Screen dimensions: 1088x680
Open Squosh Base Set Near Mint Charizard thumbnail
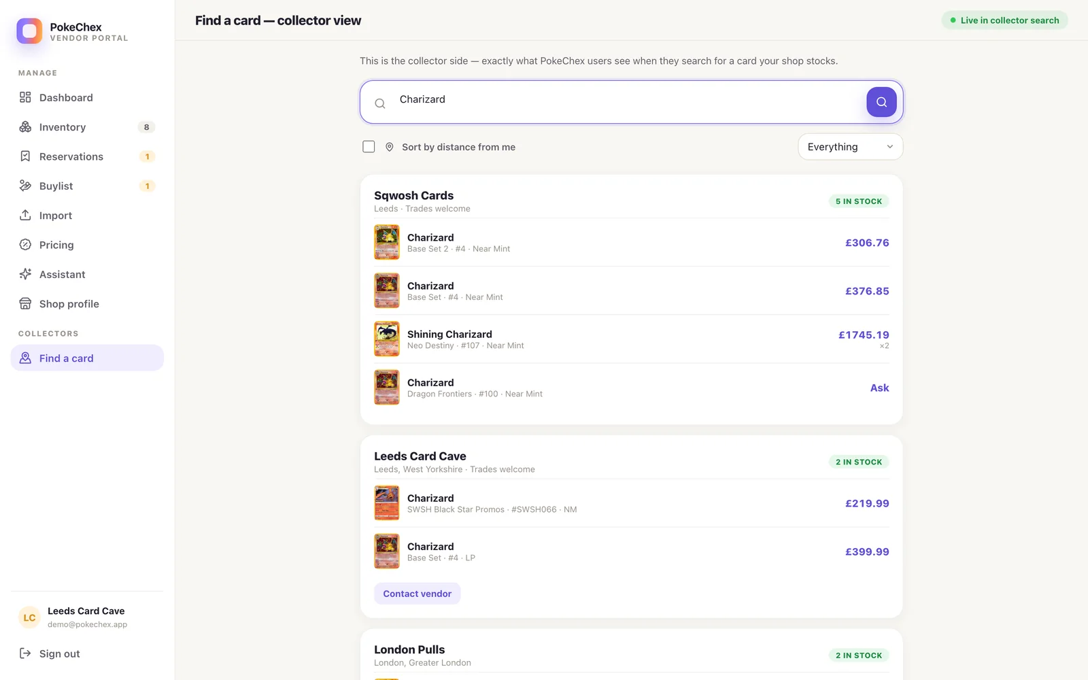[387, 290]
